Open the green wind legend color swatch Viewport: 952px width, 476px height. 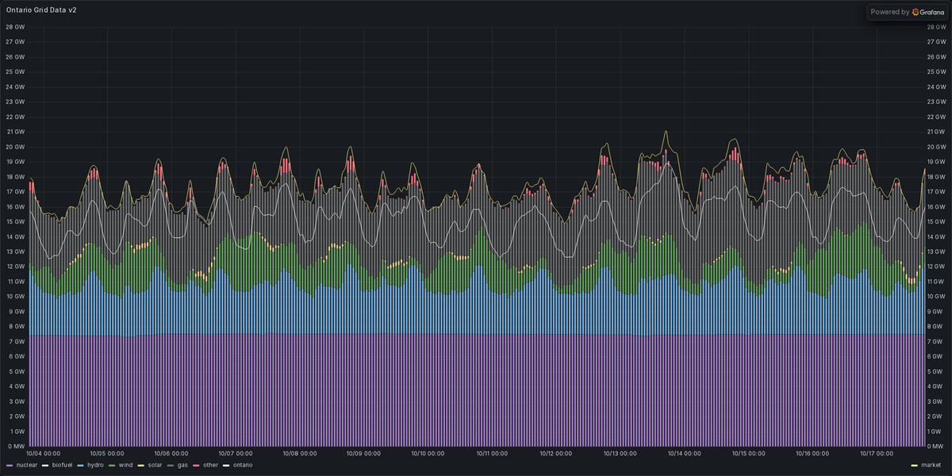coord(113,465)
